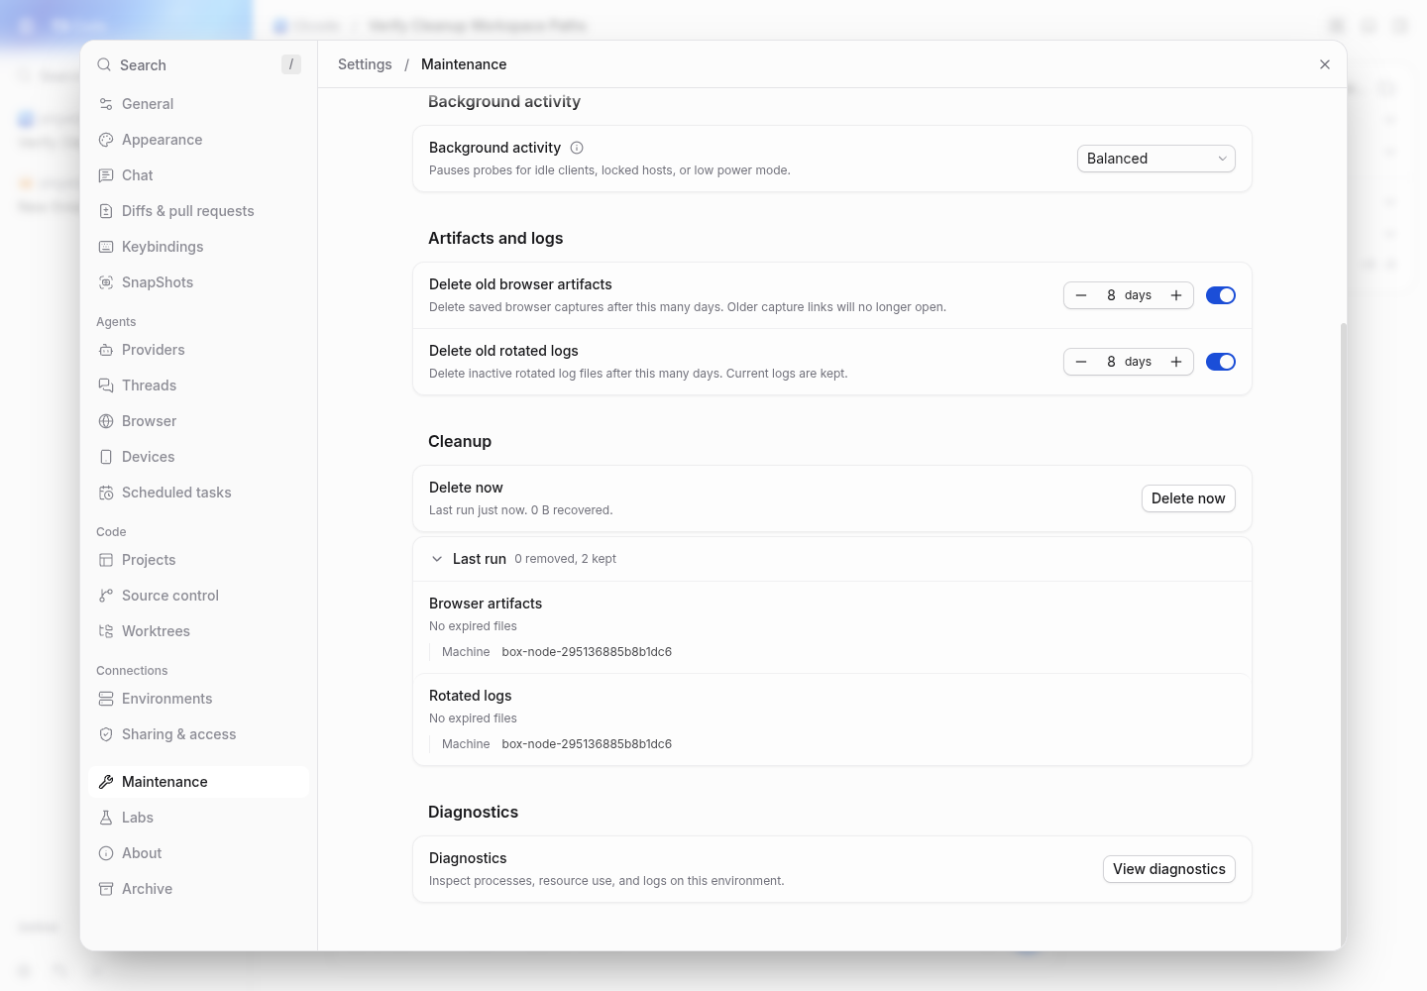The height and width of the screenshot is (991, 1427).
Task: Increase browser artifacts retention days with plus
Action: coord(1176,295)
